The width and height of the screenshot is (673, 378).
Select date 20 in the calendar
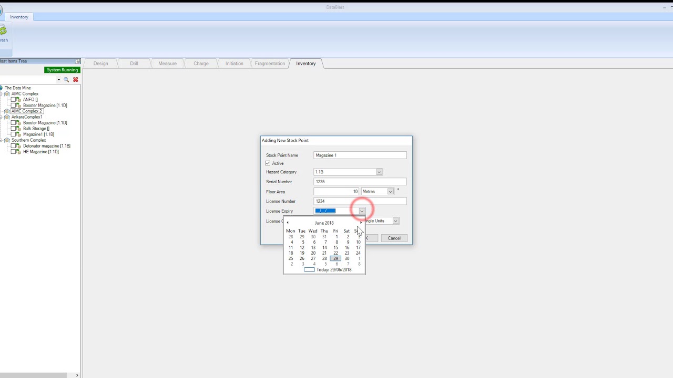pyautogui.click(x=313, y=253)
